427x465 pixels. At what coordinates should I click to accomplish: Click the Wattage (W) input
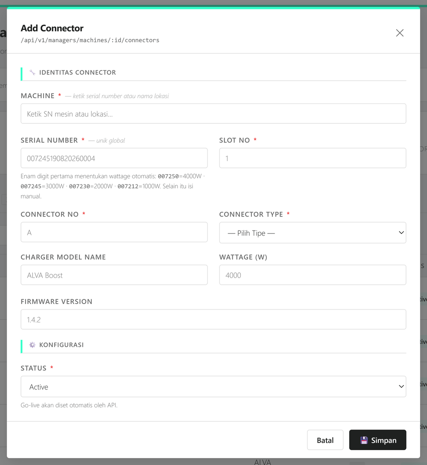point(313,275)
